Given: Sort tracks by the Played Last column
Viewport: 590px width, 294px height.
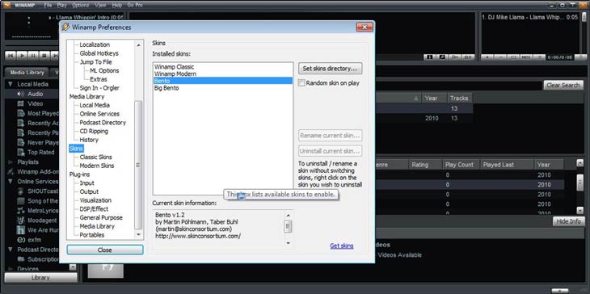Looking at the screenshot, I should click(x=507, y=165).
